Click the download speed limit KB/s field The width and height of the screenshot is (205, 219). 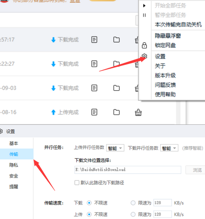tap(163, 202)
